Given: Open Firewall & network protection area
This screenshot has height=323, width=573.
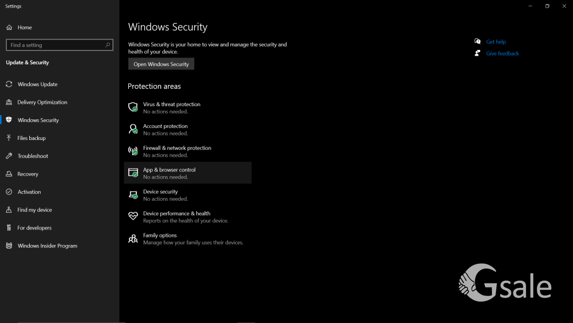Looking at the screenshot, I should (x=187, y=151).
